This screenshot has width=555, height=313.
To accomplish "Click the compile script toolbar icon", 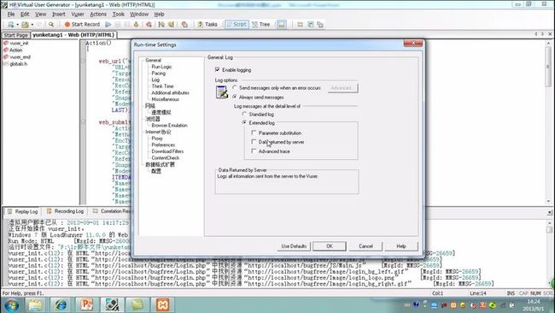I will point(137,24).
